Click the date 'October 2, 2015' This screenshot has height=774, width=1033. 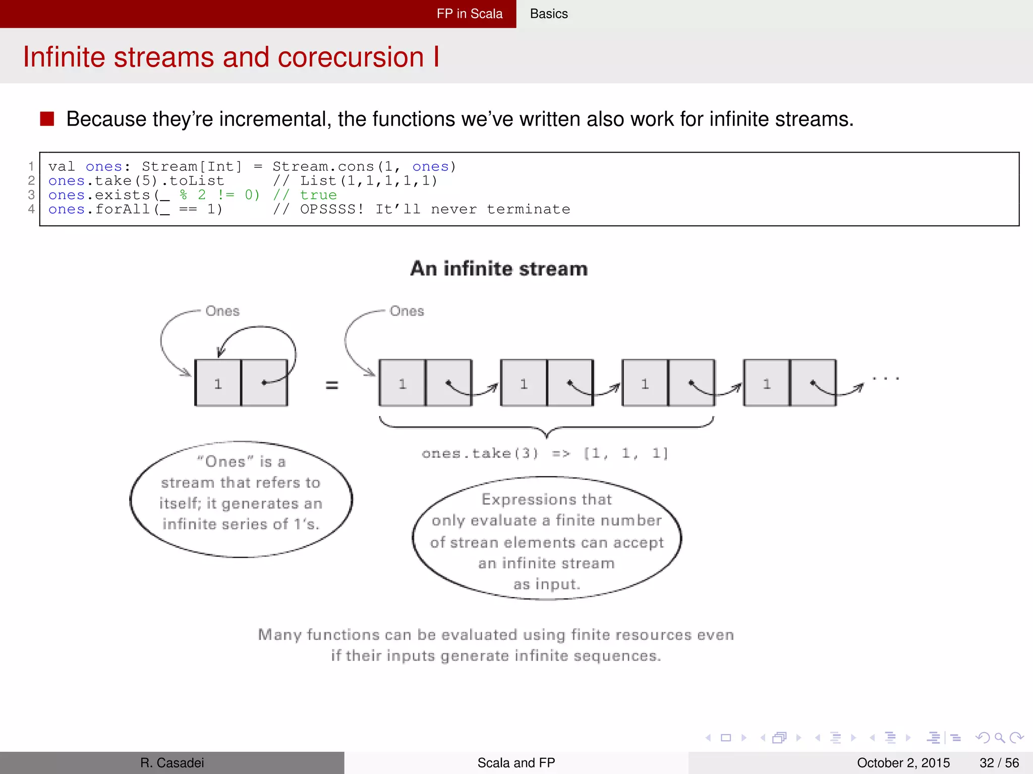coord(903,763)
